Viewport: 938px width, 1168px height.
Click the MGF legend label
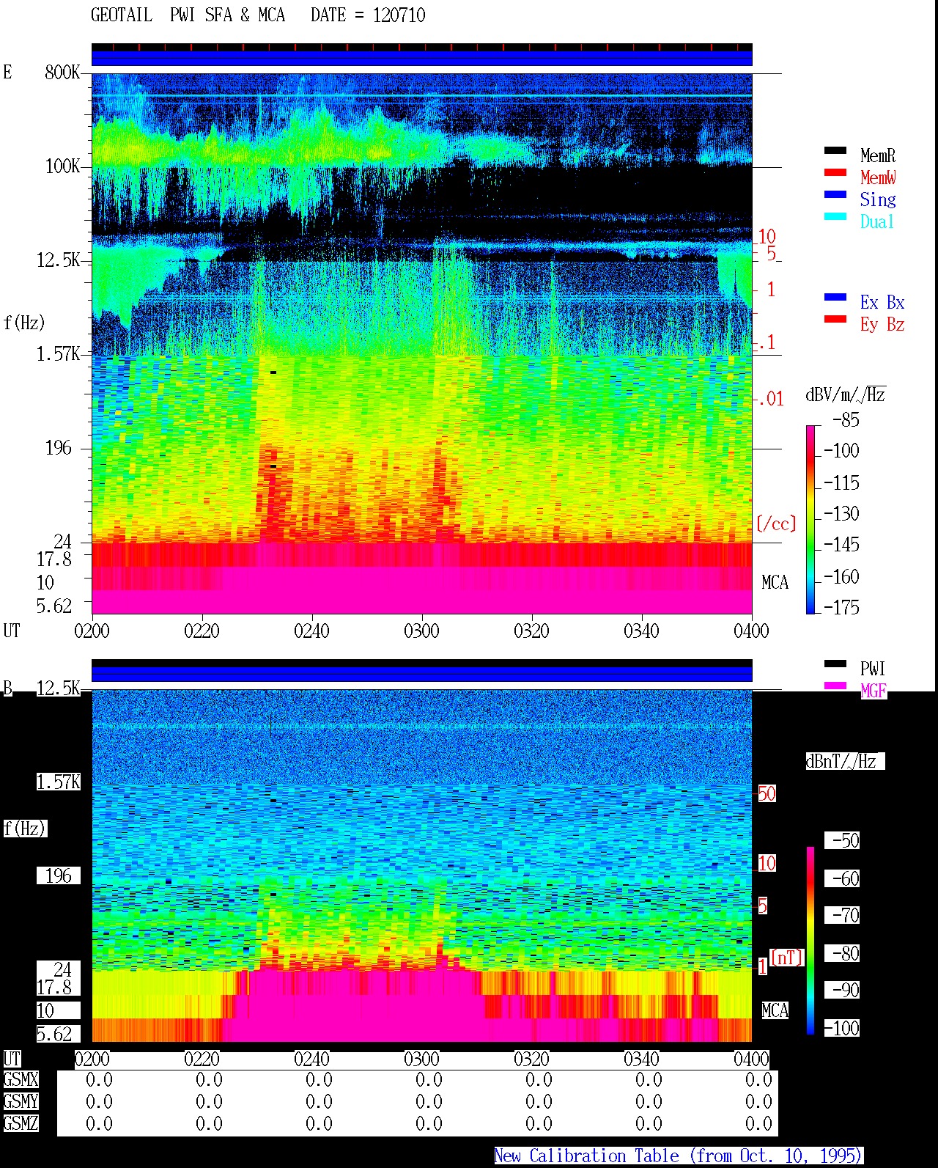[874, 691]
